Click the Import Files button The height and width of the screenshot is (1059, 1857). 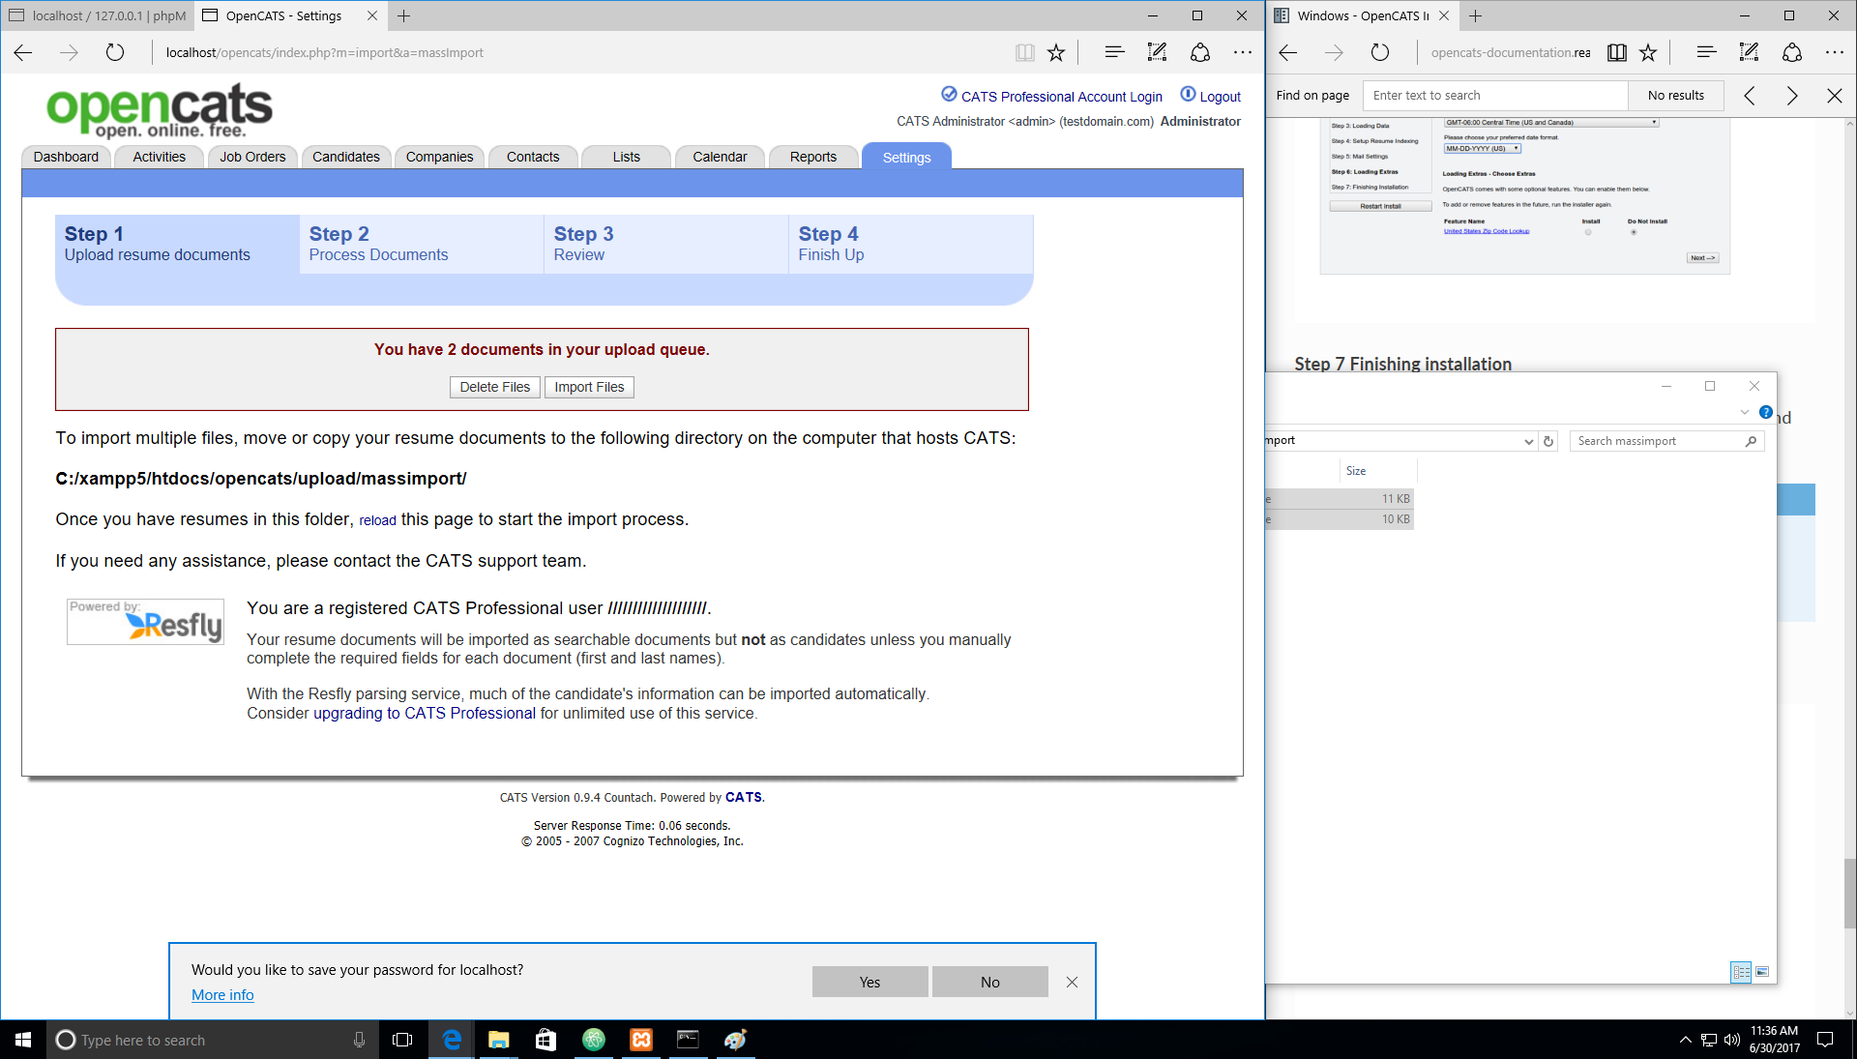(x=589, y=387)
